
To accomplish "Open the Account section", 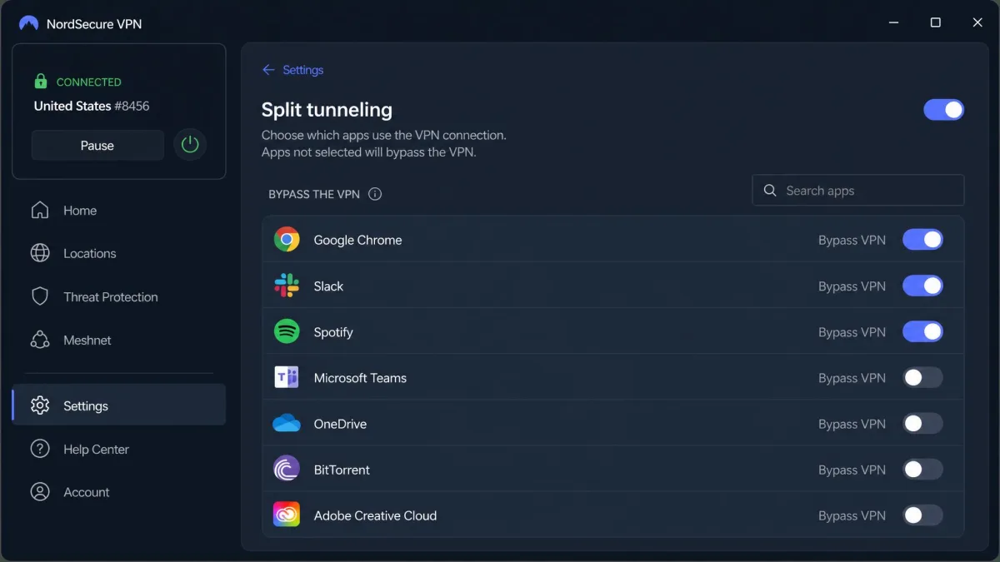I will (x=119, y=493).
